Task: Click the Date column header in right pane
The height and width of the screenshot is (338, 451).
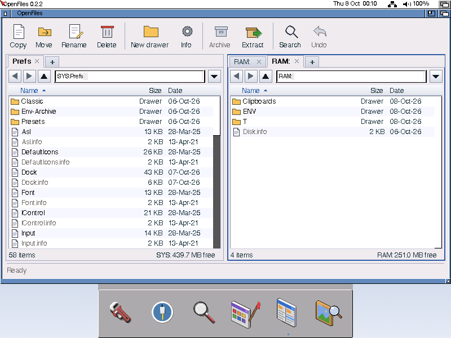Action: (x=397, y=91)
